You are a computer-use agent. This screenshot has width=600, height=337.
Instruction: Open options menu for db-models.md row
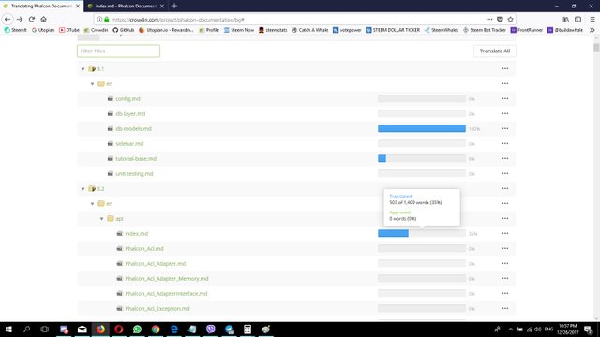(505, 129)
